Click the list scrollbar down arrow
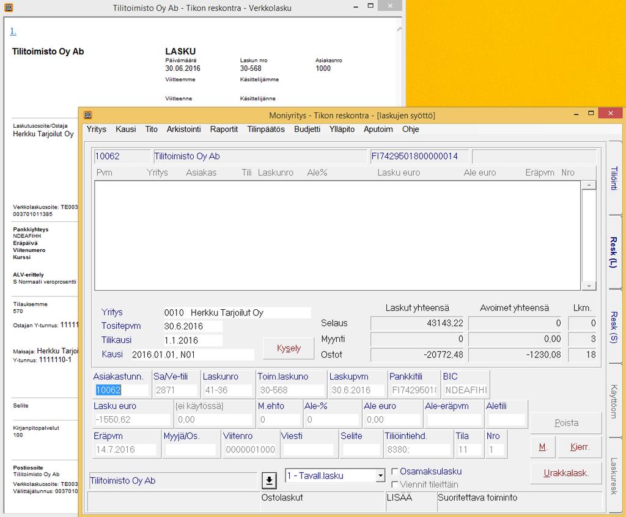 589,286
